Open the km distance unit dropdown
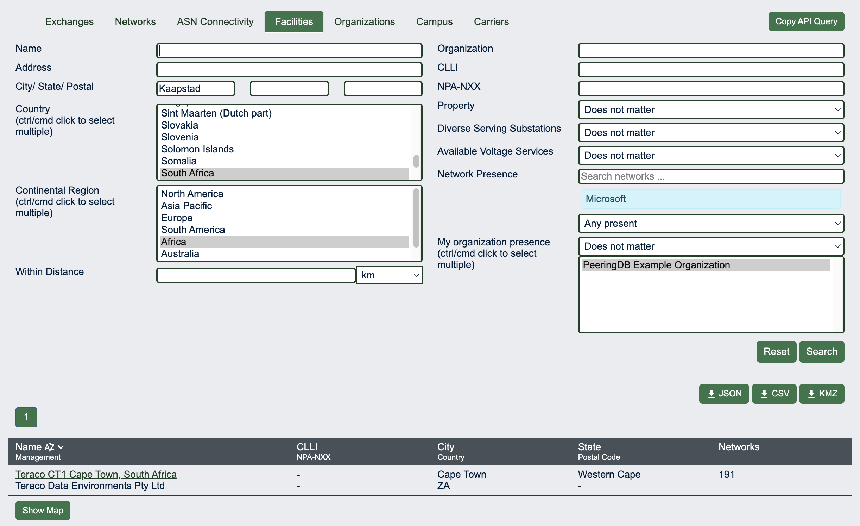The width and height of the screenshot is (860, 526). click(x=389, y=275)
